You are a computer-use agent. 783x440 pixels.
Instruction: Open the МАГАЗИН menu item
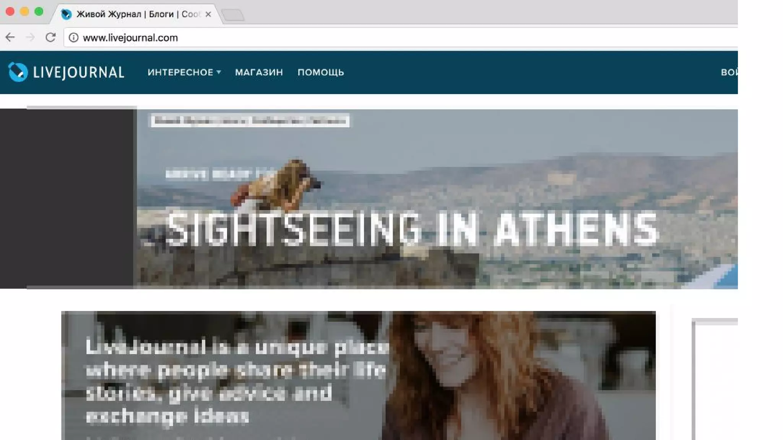click(x=259, y=72)
